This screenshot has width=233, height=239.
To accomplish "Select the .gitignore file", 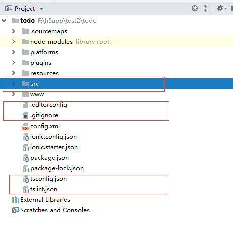I will pos(116,115).
